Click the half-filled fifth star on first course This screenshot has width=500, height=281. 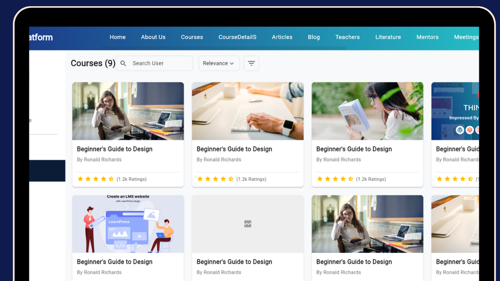tap(111, 179)
